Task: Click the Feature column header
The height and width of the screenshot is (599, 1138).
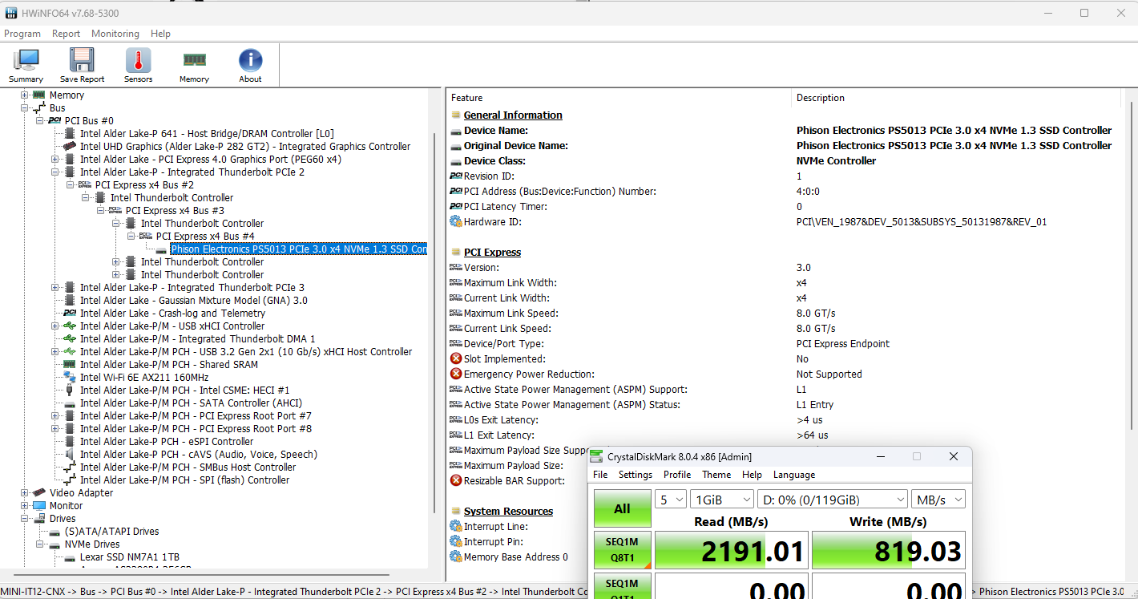Action: tap(619, 98)
